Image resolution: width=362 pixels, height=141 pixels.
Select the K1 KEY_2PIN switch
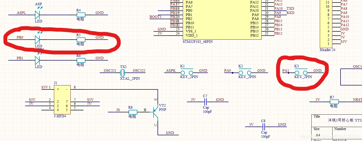pyautogui.click(x=187, y=72)
